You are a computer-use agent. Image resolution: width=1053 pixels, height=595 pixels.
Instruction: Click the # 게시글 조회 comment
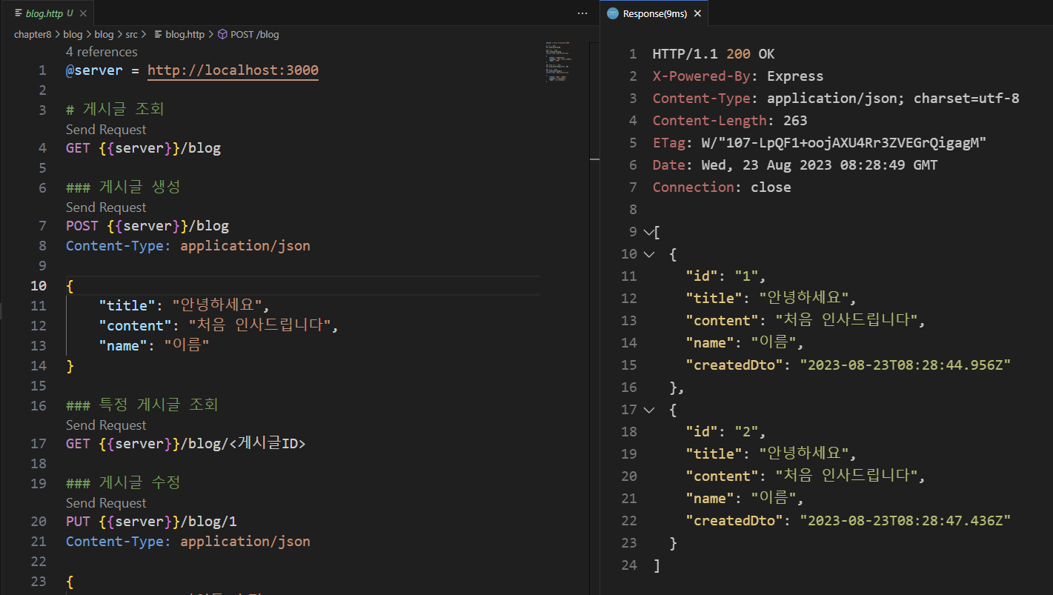click(115, 110)
